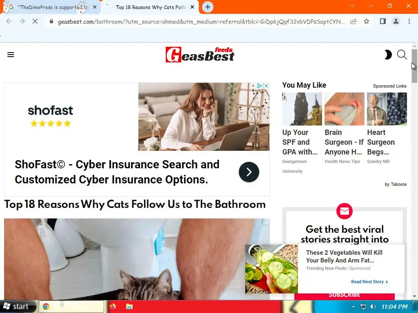Click the page vertical scrollbar thumb
The height and width of the screenshot is (313, 418).
(x=414, y=66)
